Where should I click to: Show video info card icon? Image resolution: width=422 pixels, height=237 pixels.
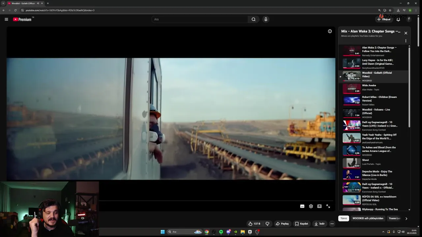[330, 31]
